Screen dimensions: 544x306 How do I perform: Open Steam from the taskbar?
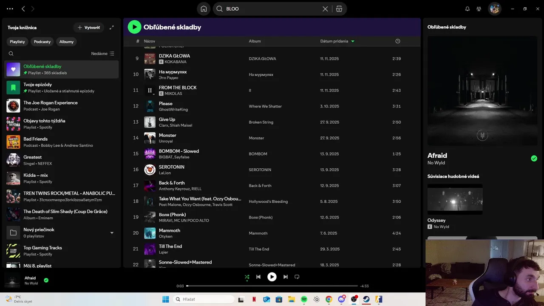366,299
